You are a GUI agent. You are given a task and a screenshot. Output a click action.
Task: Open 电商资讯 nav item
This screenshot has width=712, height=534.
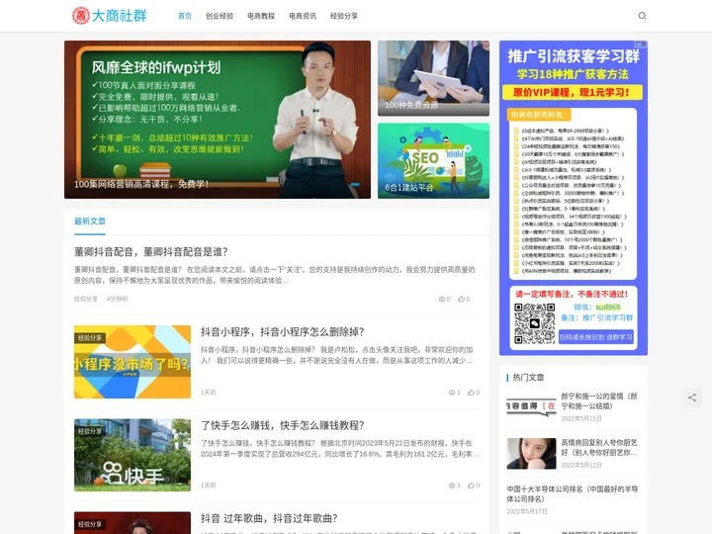[x=303, y=16]
